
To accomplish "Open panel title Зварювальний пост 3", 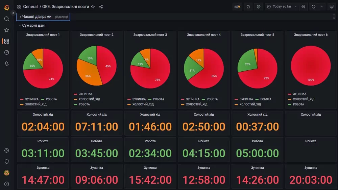I will (x=150, y=34).
